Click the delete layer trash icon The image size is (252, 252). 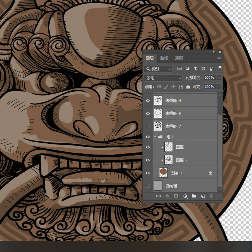(x=212, y=196)
